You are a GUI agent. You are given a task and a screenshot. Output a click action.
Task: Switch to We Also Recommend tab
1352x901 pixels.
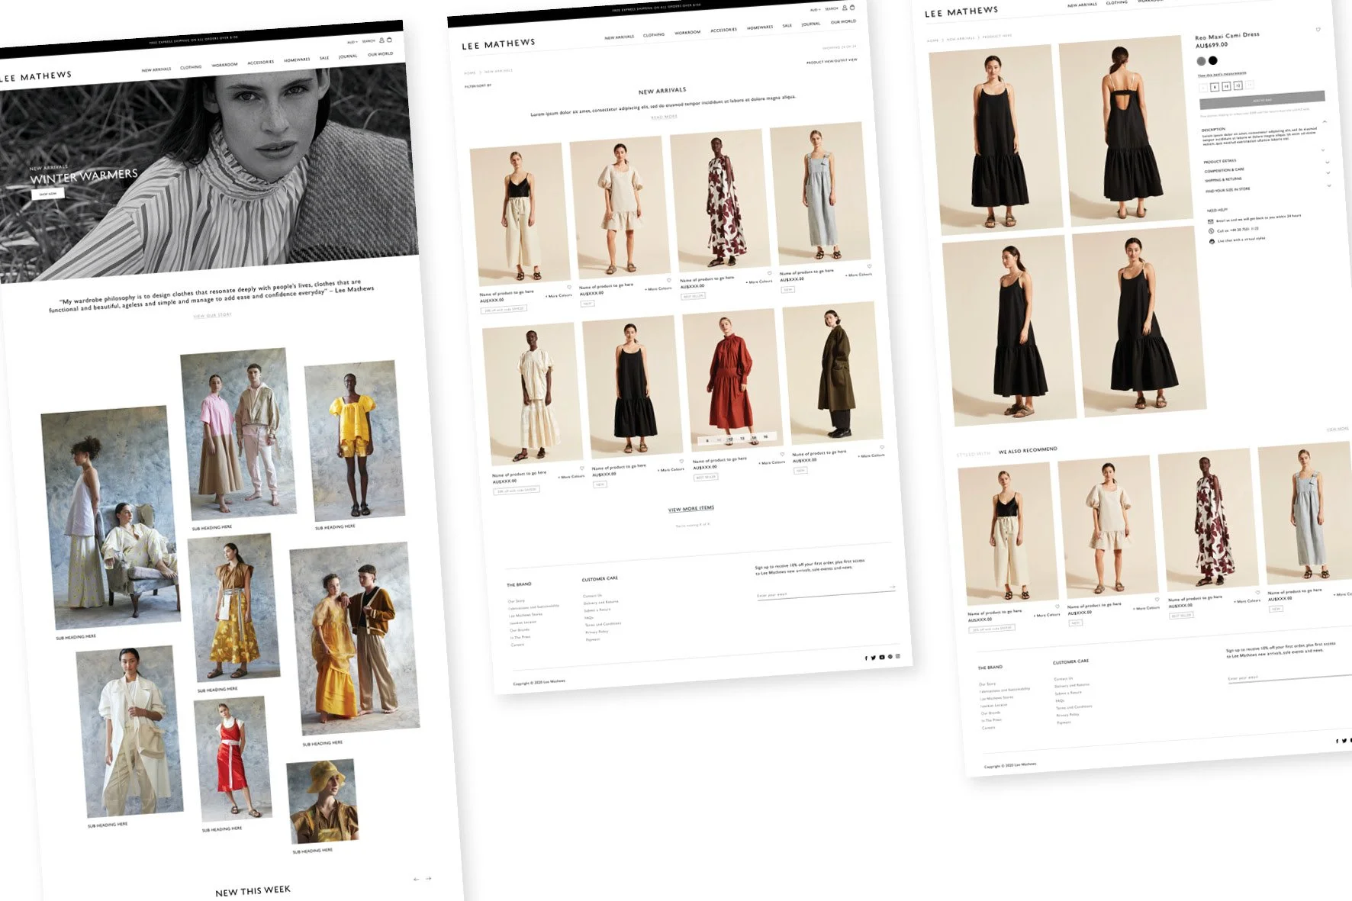(x=1028, y=450)
